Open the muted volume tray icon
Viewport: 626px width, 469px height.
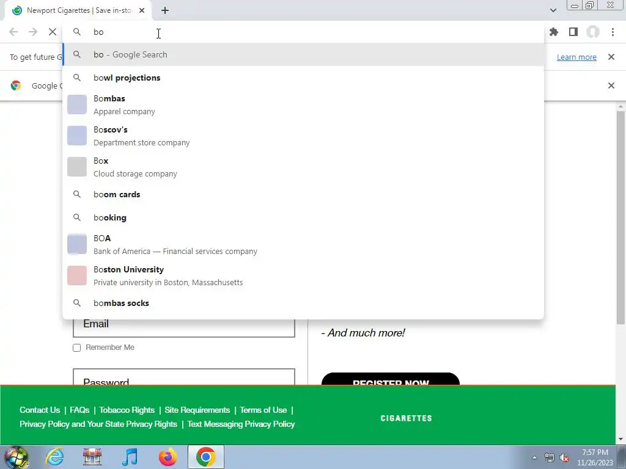click(x=564, y=458)
